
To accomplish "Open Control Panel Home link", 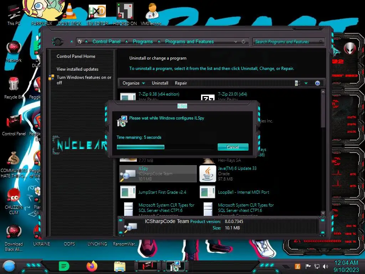I will coord(76,56).
